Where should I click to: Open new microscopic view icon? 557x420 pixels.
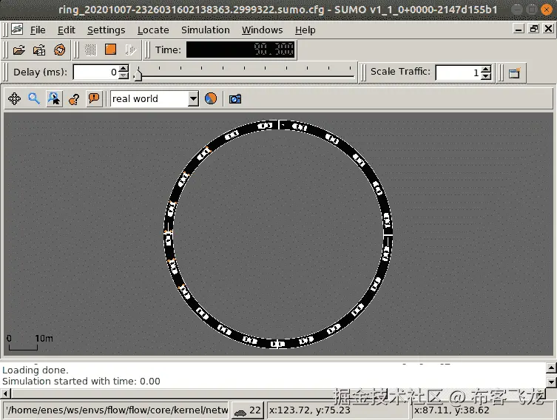tap(514, 73)
